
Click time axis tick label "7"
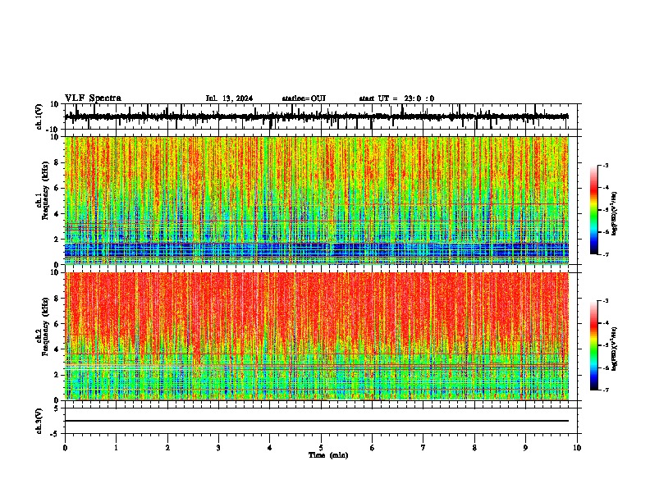[423, 448]
